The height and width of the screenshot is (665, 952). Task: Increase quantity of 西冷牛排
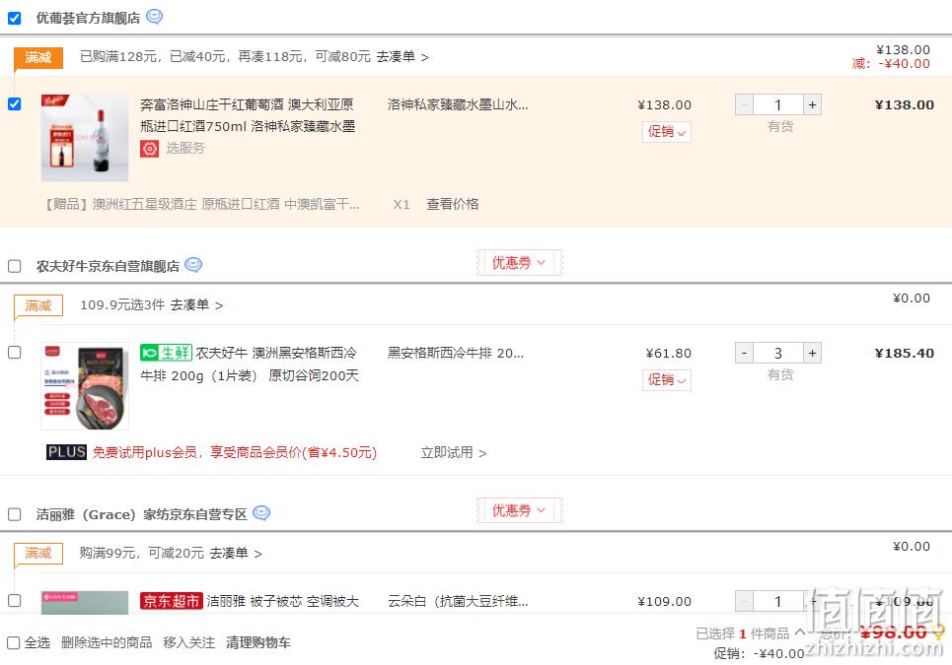(812, 353)
